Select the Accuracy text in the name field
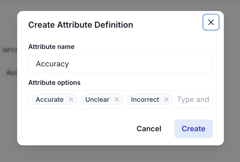240x162 pixels. [x=52, y=64]
